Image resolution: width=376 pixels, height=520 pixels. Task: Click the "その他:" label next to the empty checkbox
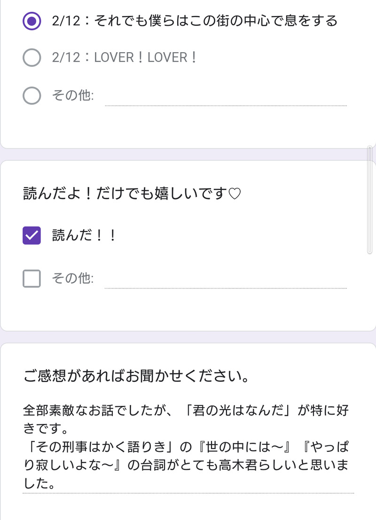(73, 279)
